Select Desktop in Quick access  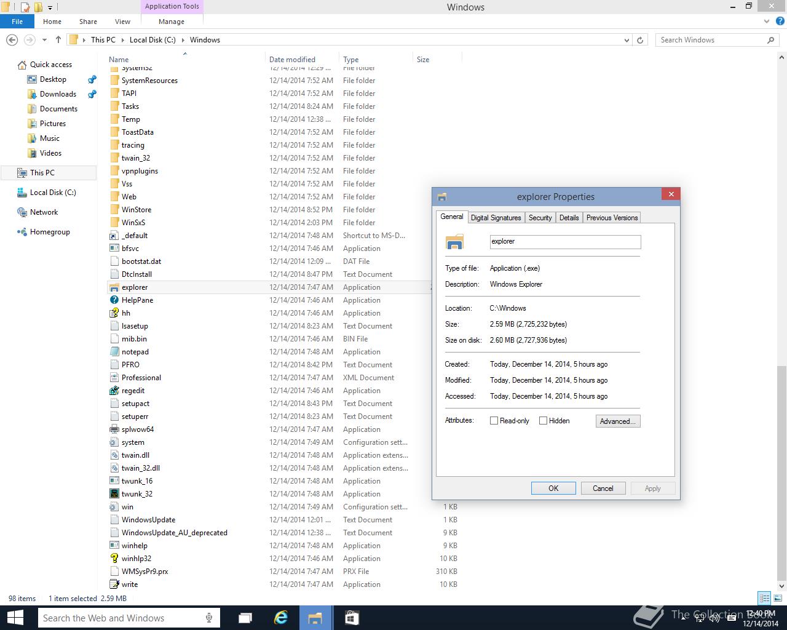point(53,79)
